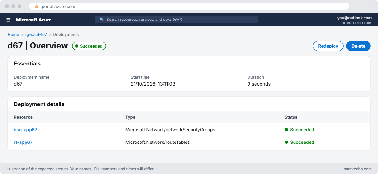Screen dimensions: 378x174
Task: Click the Deployment details heading
Action: 39,104
